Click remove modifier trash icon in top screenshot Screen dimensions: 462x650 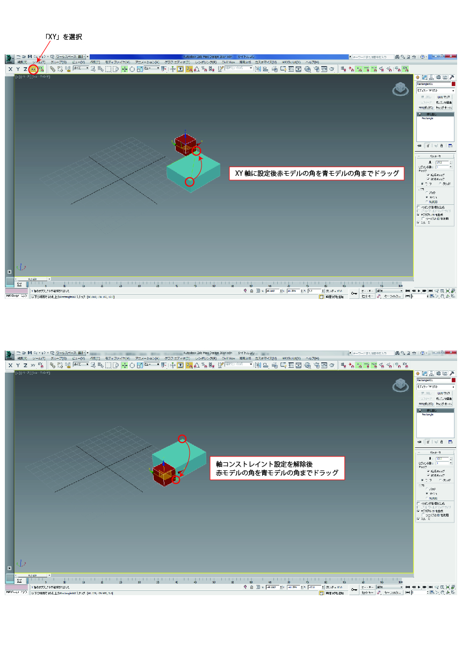click(442, 145)
